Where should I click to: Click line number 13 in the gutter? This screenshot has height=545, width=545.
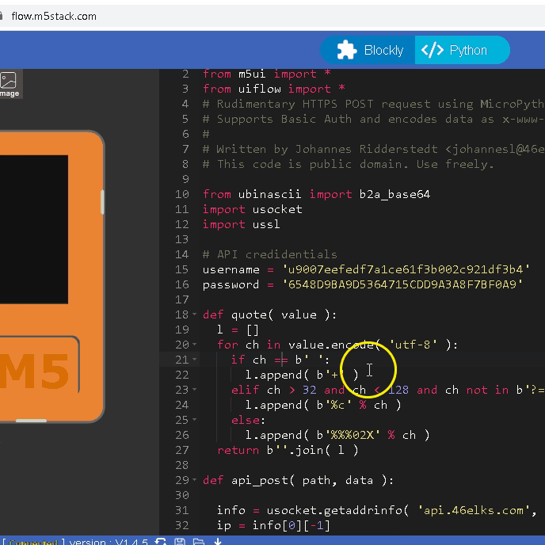coord(182,239)
